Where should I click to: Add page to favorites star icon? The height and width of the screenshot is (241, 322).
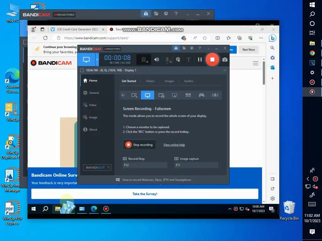point(205,38)
